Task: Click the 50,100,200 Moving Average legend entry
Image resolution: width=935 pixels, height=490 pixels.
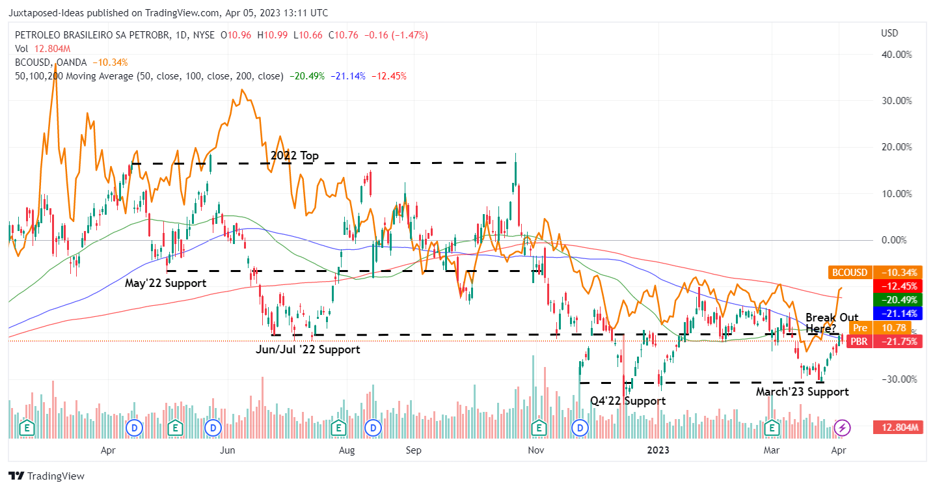Action: point(149,76)
